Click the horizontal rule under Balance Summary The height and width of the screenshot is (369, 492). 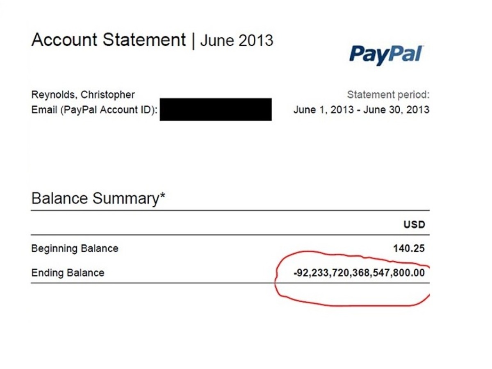pos(230,210)
